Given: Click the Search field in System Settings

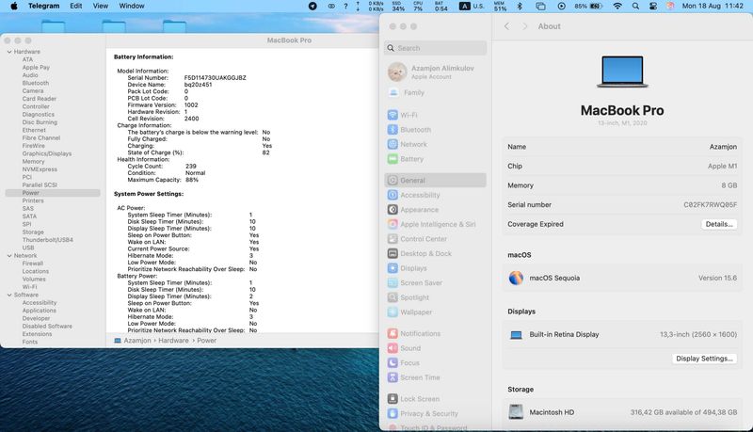Looking at the screenshot, I should tap(435, 48).
